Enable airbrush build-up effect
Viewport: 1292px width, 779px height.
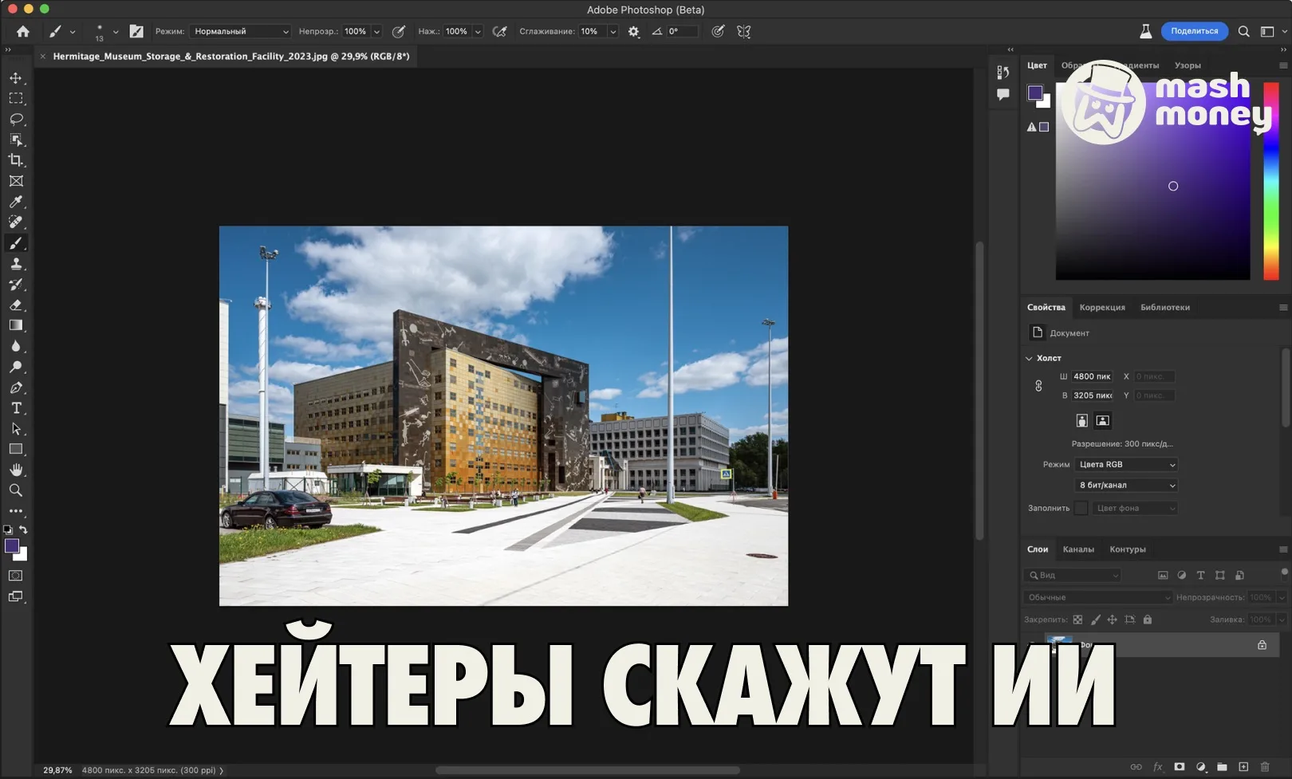click(499, 32)
